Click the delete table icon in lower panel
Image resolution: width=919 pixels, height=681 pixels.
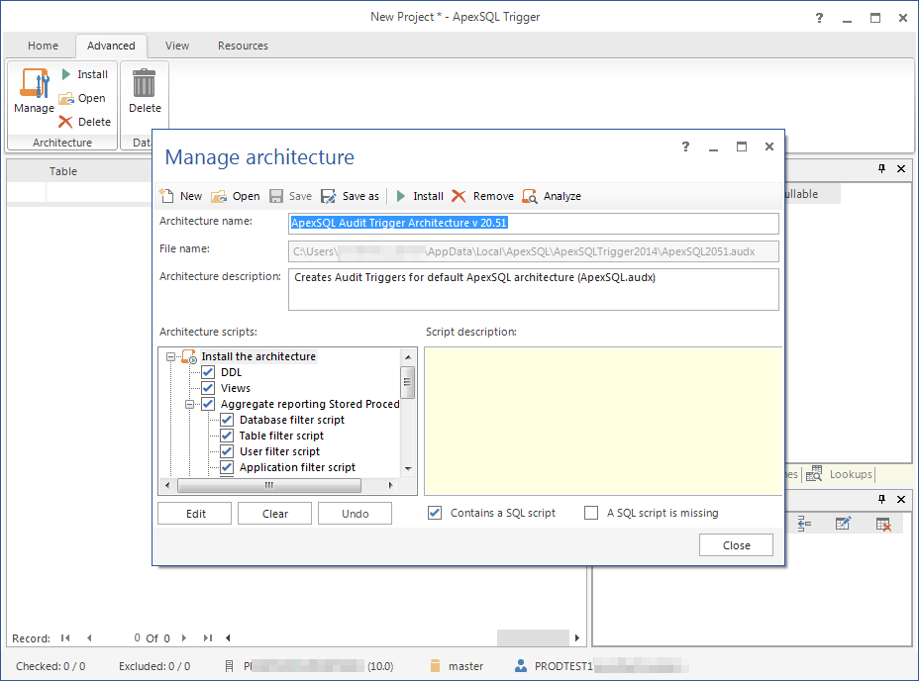(882, 524)
